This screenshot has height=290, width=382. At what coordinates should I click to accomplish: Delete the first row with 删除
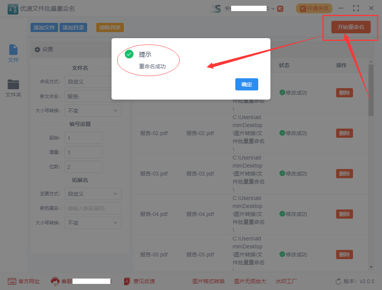click(345, 93)
